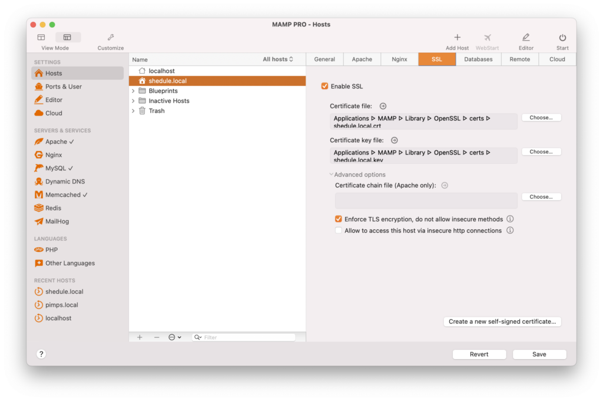Open the Customize toolbar wrench
603x401 pixels.
(x=111, y=37)
